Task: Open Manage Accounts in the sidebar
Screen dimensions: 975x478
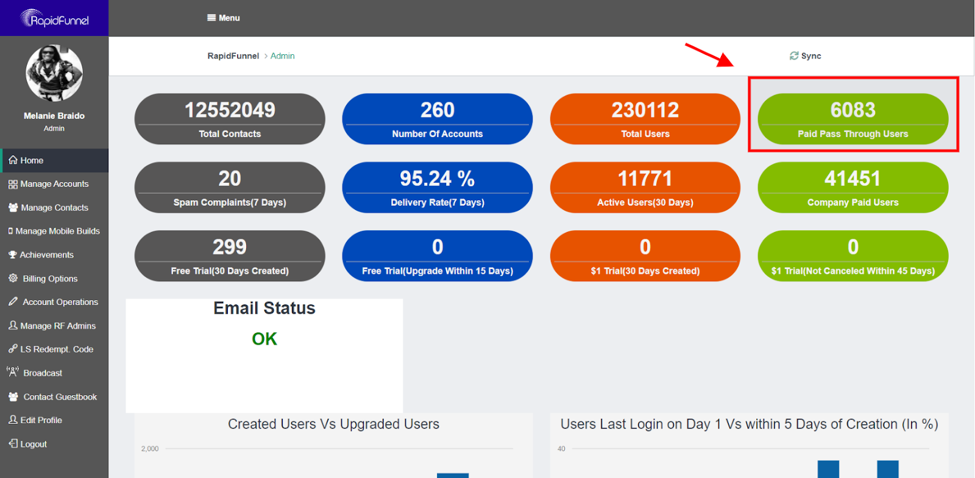Action: click(x=54, y=184)
